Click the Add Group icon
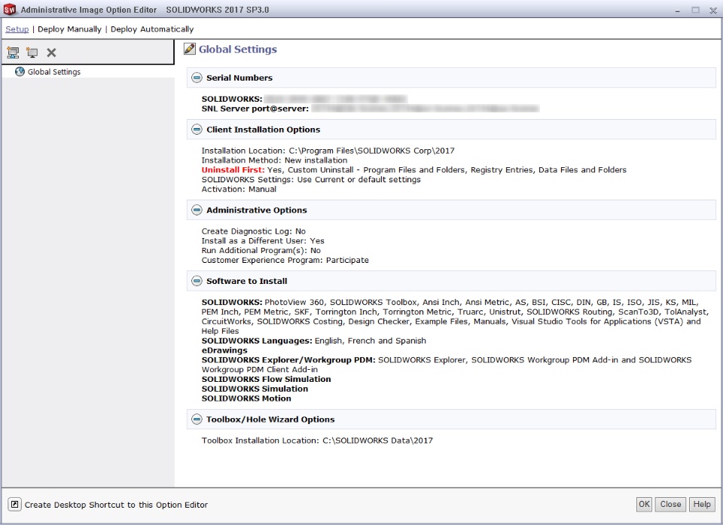 click(x=13, y=53)
